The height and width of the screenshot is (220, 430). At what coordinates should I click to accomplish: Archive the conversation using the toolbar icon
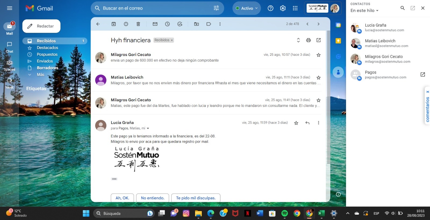(x=114, y=24)
